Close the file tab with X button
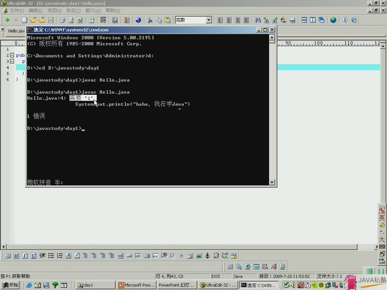 (3, 30)
